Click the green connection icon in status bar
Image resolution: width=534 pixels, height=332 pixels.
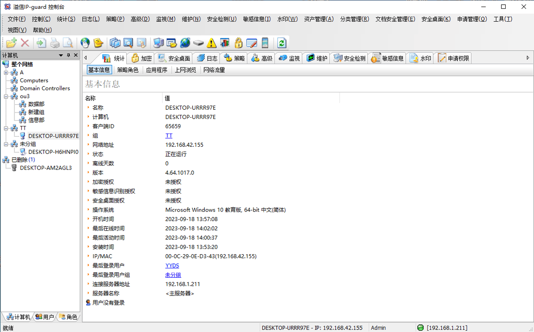421,327
